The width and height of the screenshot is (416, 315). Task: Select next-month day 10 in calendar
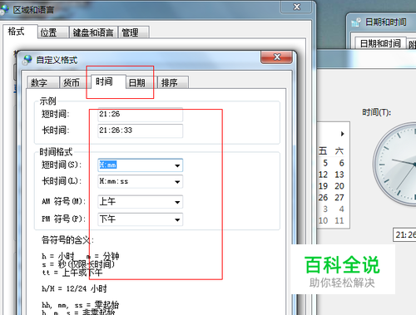[323, 220]
